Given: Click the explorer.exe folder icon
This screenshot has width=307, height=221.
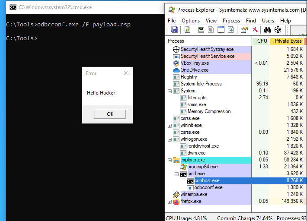Looking at the screenshot, I should (176, 160).
